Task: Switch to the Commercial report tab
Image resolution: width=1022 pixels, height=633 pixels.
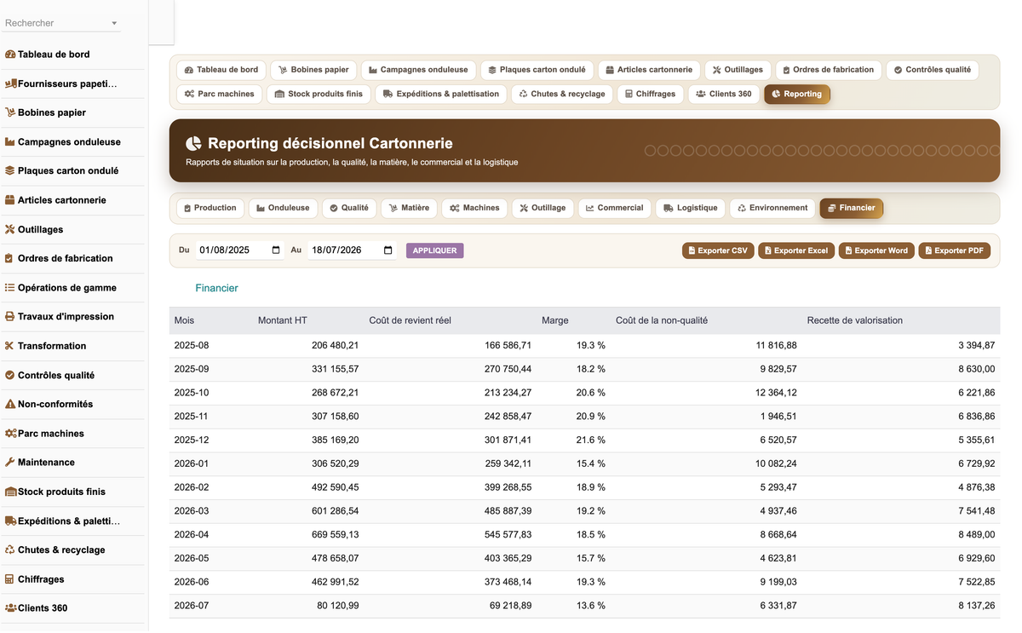Action: (x=615, y=208)
